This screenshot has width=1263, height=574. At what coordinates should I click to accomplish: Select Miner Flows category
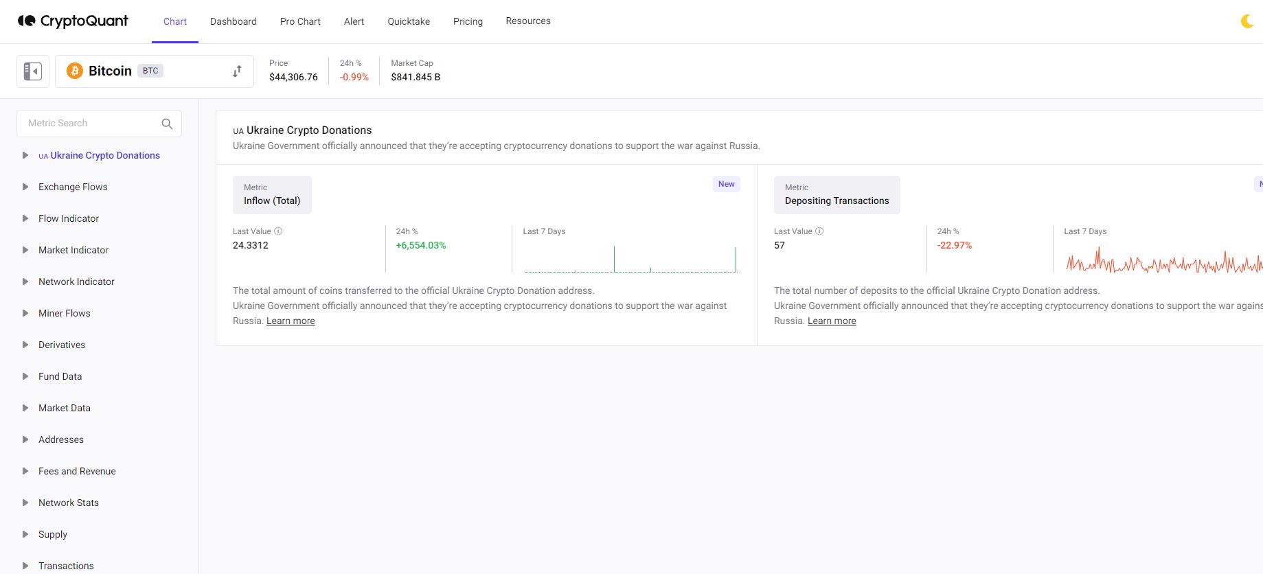pyautogui.click(x=65, y=313)
